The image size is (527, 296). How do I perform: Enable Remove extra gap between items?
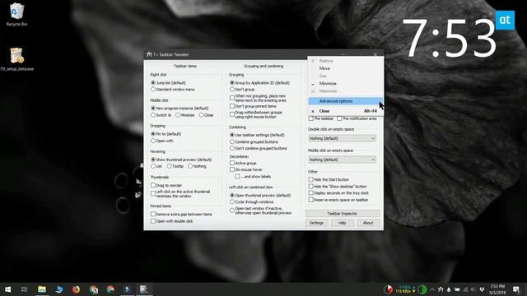(x=181, y=214)
